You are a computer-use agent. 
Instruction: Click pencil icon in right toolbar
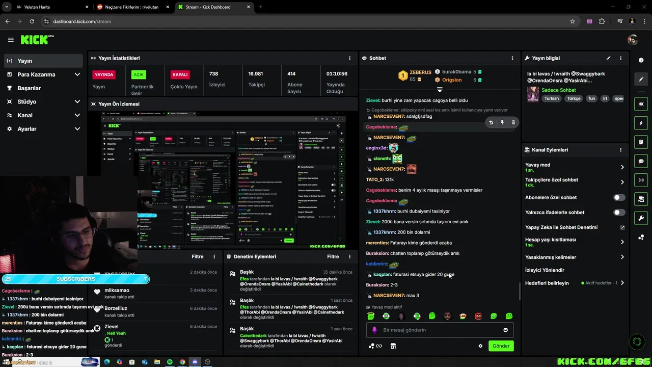point(641,80)
